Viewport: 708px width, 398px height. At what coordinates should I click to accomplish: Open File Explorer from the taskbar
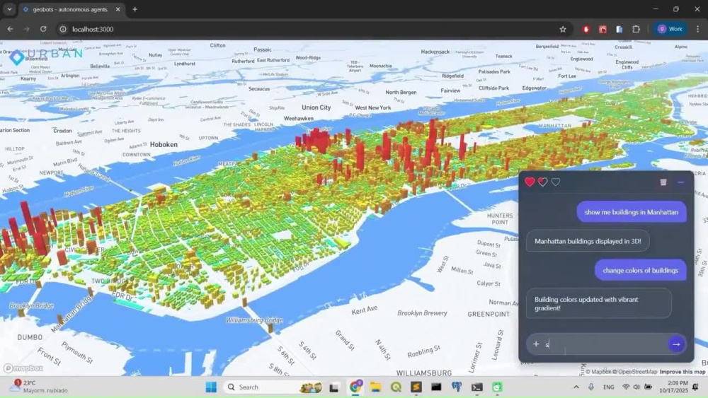point(376,387)
